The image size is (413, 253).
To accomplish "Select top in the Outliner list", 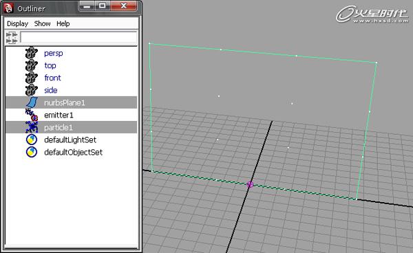I will pos(50,66).
